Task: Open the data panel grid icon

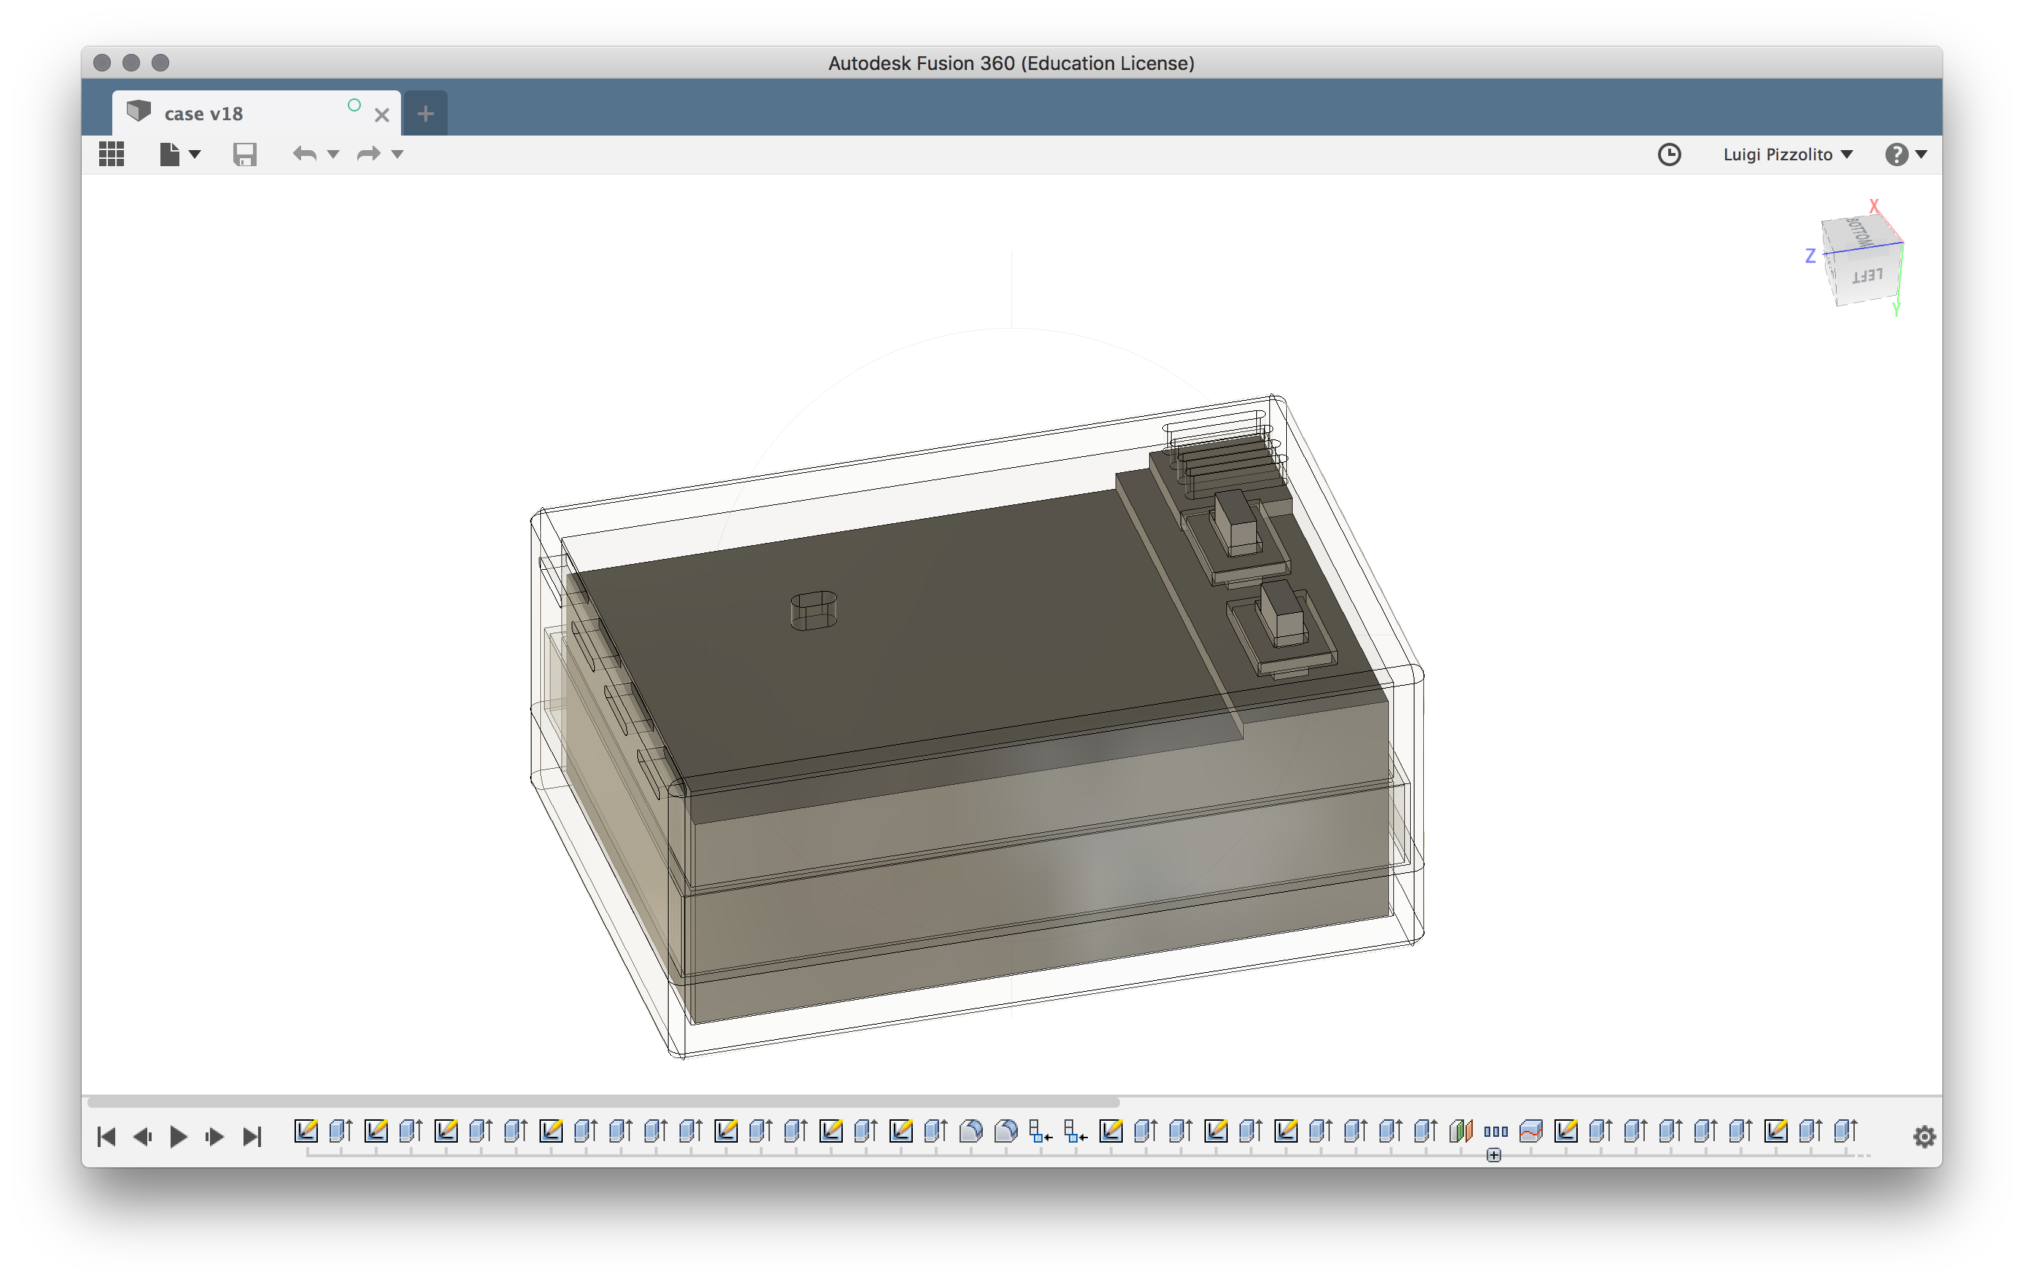Action: 111,154
